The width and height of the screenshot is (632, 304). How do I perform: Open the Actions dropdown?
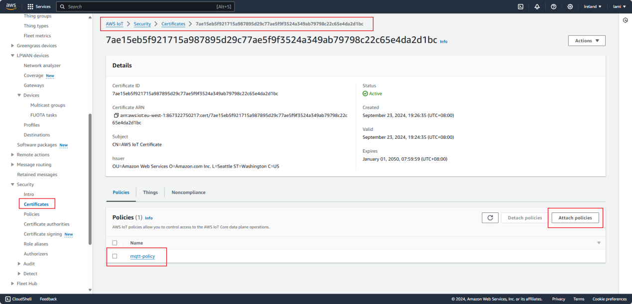pos(587,41)
